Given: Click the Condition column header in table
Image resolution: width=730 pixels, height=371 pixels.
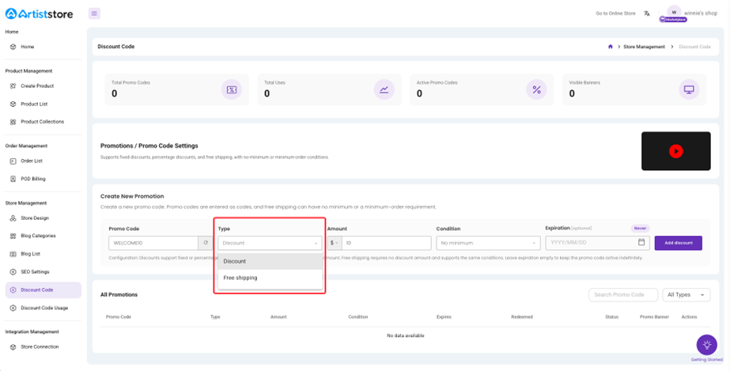Looking at the screenshot, I should pos(358,317).
